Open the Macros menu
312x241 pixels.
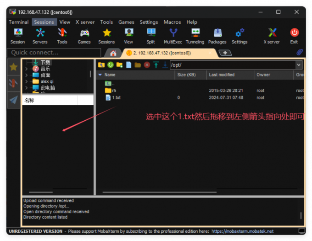click(x=173, y=22)
